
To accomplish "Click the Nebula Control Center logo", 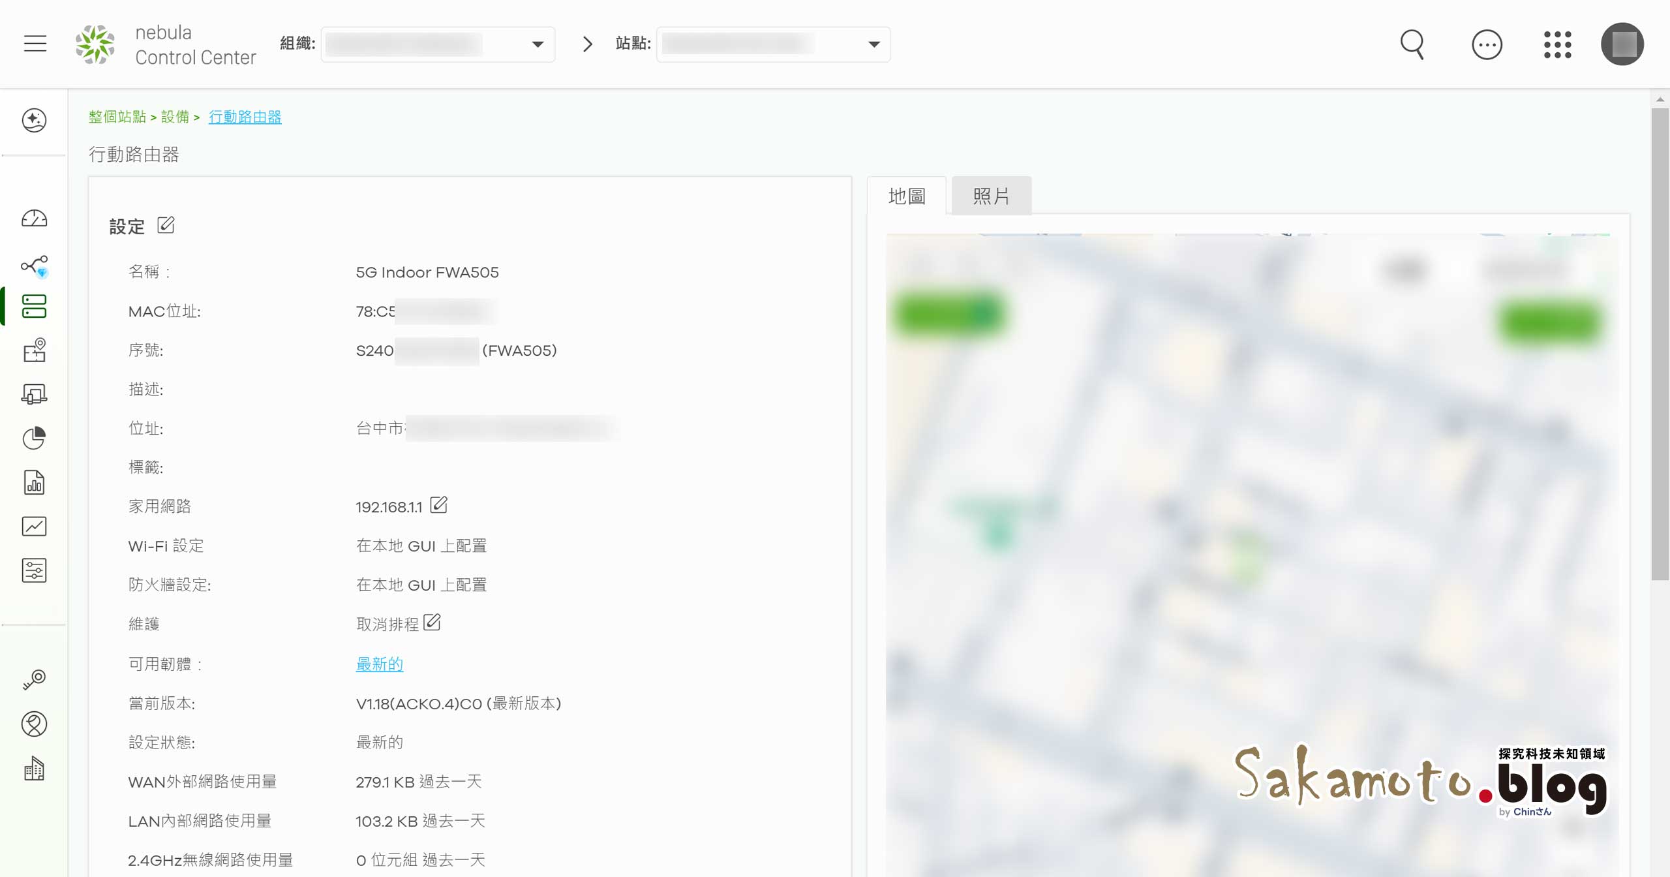I will tap(165, 44).
